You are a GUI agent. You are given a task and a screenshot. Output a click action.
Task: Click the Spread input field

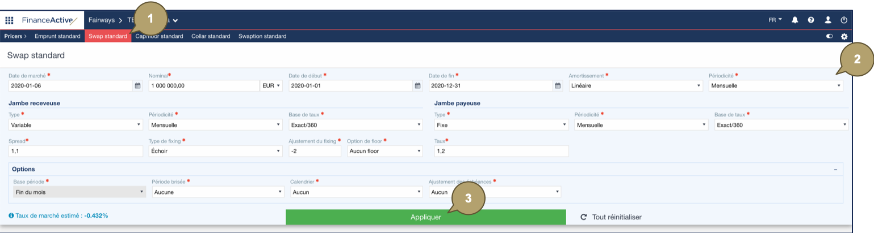[76, 151]
